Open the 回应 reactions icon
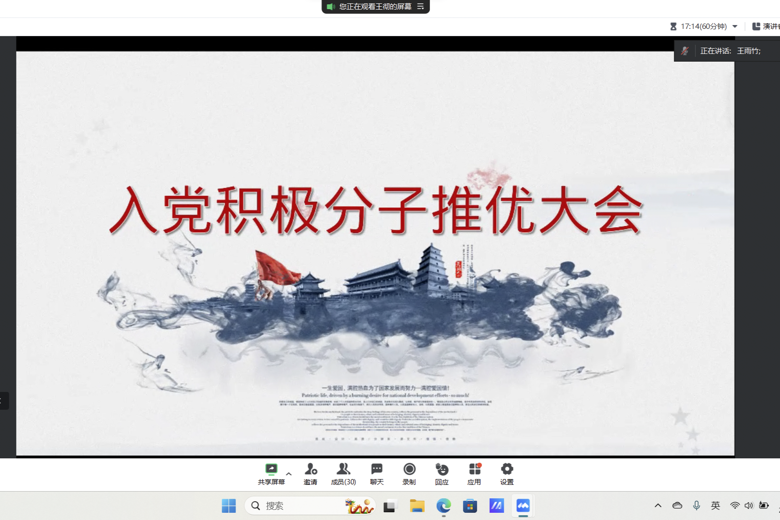 [x=442, y=469]
